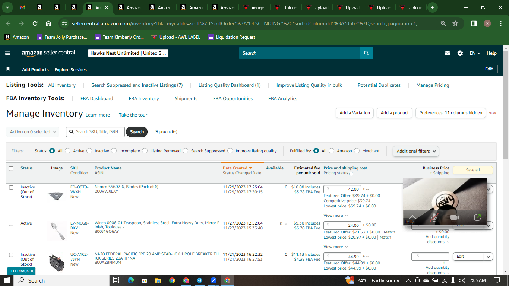The width and height of the screenshot is (509, 286).
Task: Open the Edit dropdown arrow for the FPE breaker row
Action: [489, 257]
